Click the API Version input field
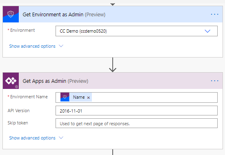Image resolution: width=225 pixels, height=155 pixels. [x=136, y=111]
